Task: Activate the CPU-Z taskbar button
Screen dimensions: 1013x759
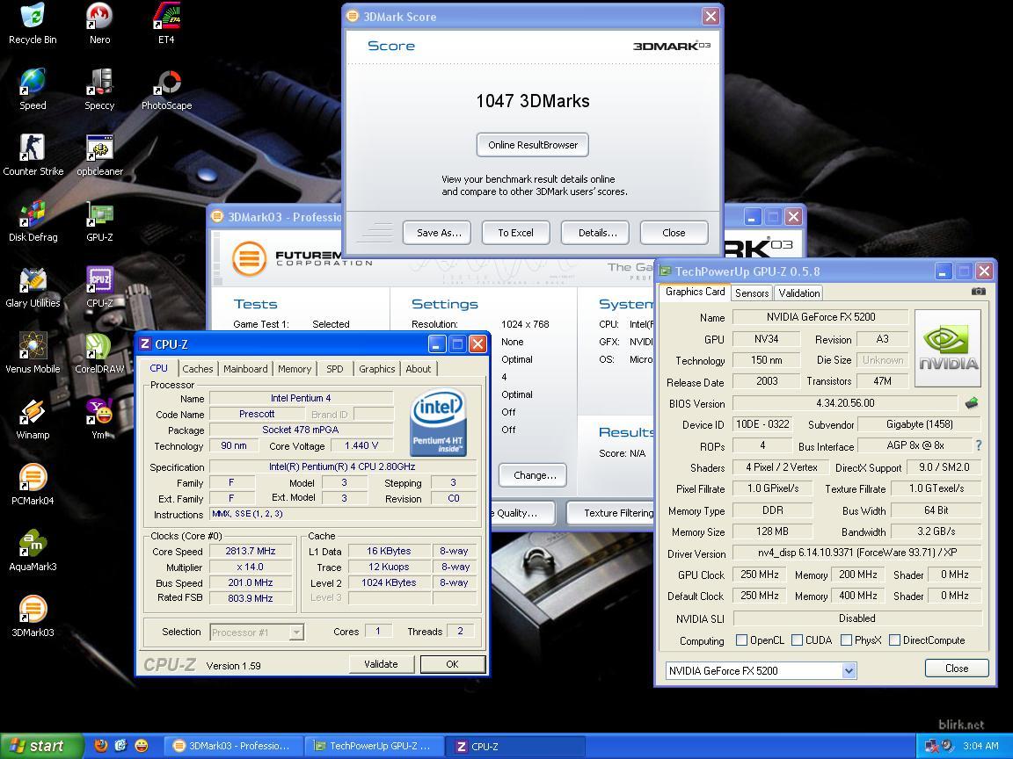Action: tap(515, 746)
